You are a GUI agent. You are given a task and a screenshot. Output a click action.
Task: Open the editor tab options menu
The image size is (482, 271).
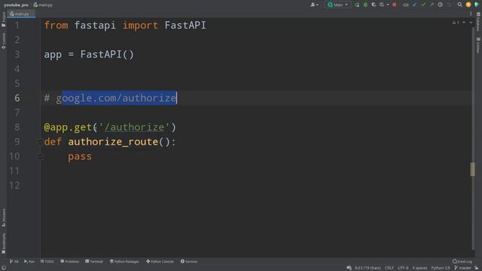pos(471,14)
